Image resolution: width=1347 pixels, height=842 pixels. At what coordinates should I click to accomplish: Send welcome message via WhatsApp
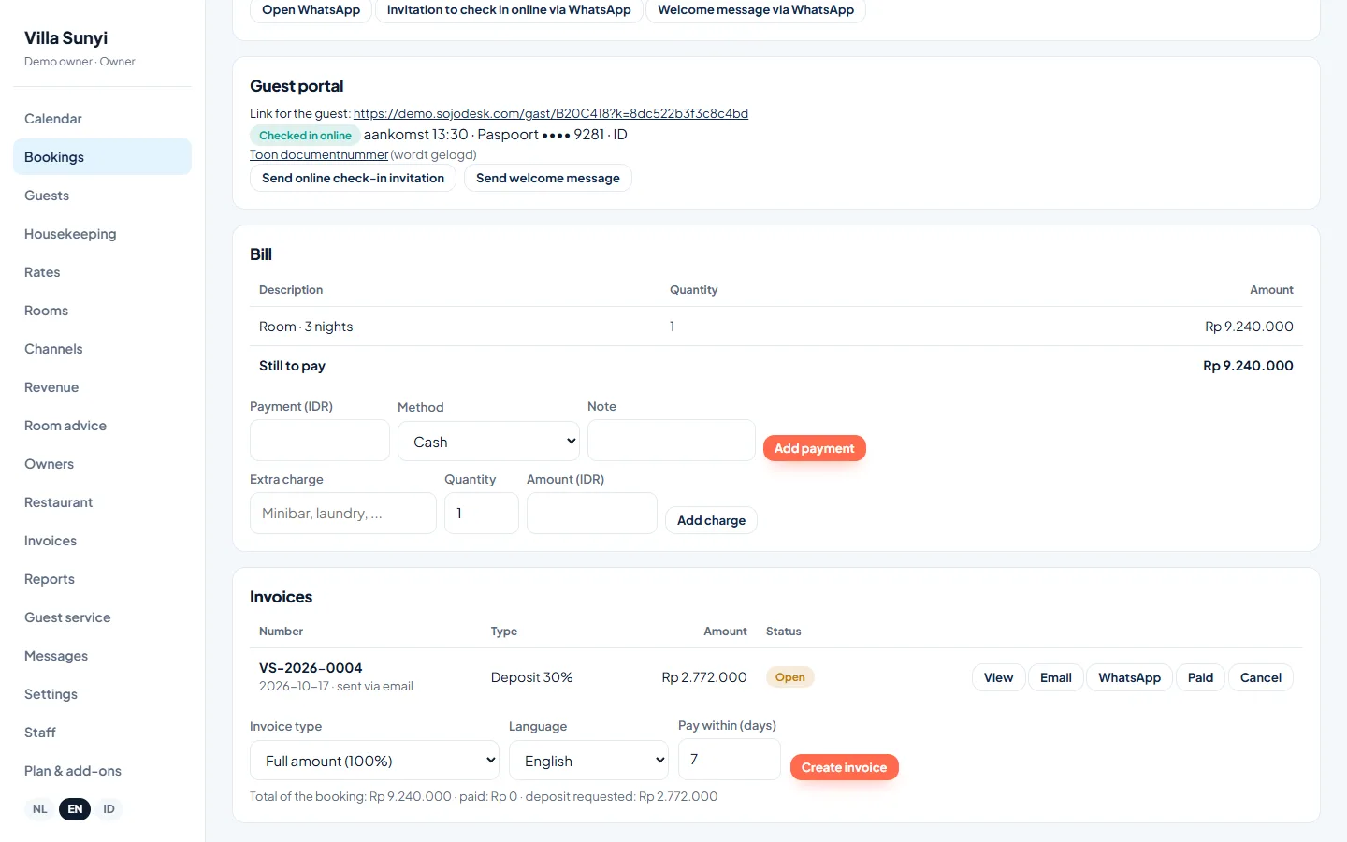click(756, 10)
